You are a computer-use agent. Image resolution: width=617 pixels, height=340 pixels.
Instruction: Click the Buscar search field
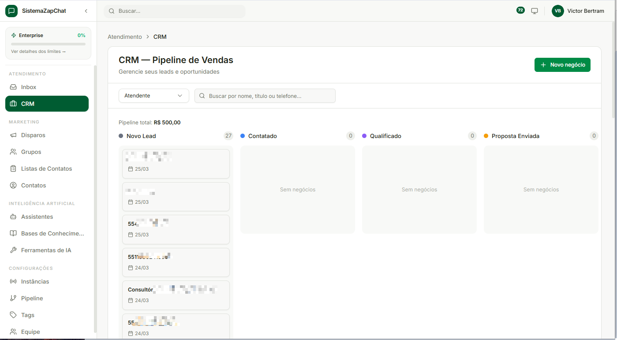click(x=174, y=11)
